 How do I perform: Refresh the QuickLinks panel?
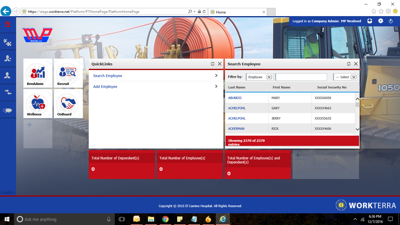(213, 64)
